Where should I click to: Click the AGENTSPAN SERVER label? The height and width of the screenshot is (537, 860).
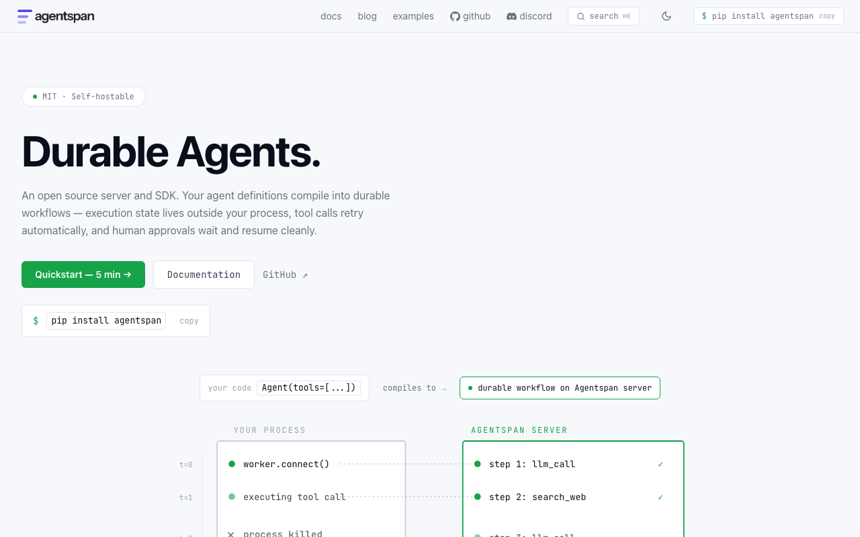[x=519, y=430]
